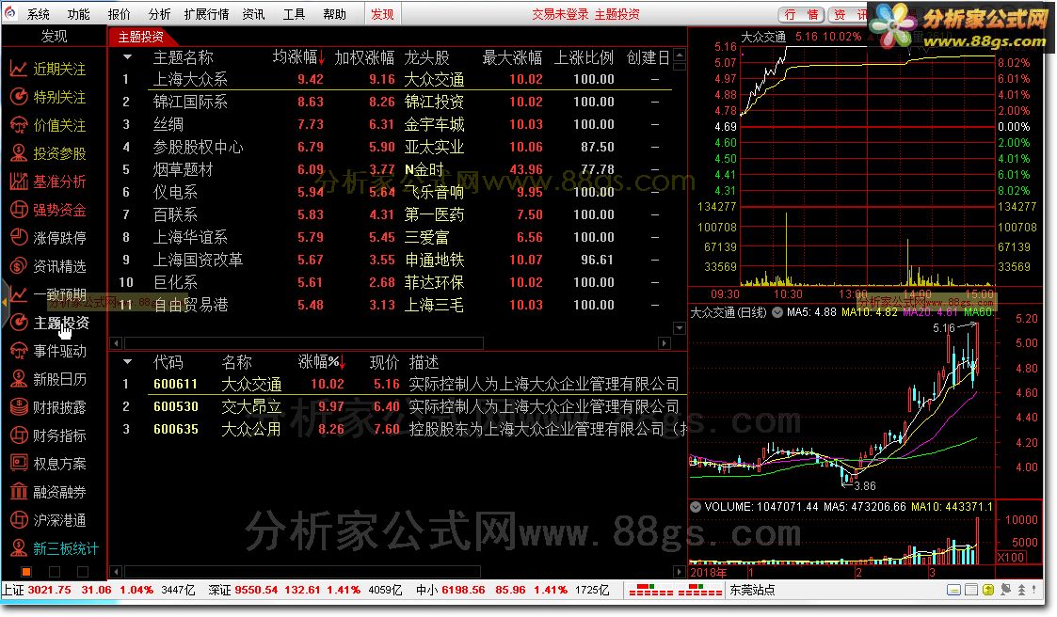Click the 上涨比例 column header
The image size is (1057, 617).
pyautogui.click(x=584, y=58)
